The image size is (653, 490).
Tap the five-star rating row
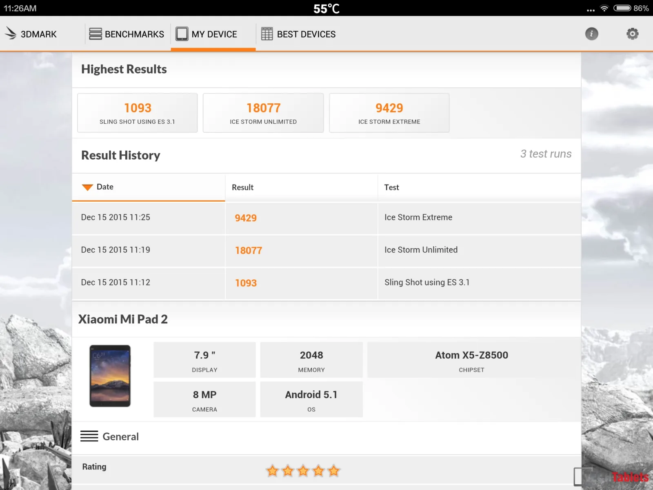[326, 470]
